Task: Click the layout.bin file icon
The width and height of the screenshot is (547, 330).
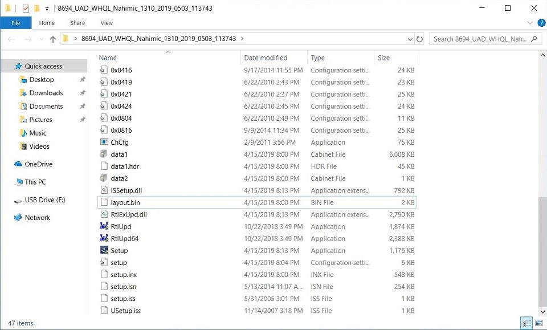Action: (104, 202)
